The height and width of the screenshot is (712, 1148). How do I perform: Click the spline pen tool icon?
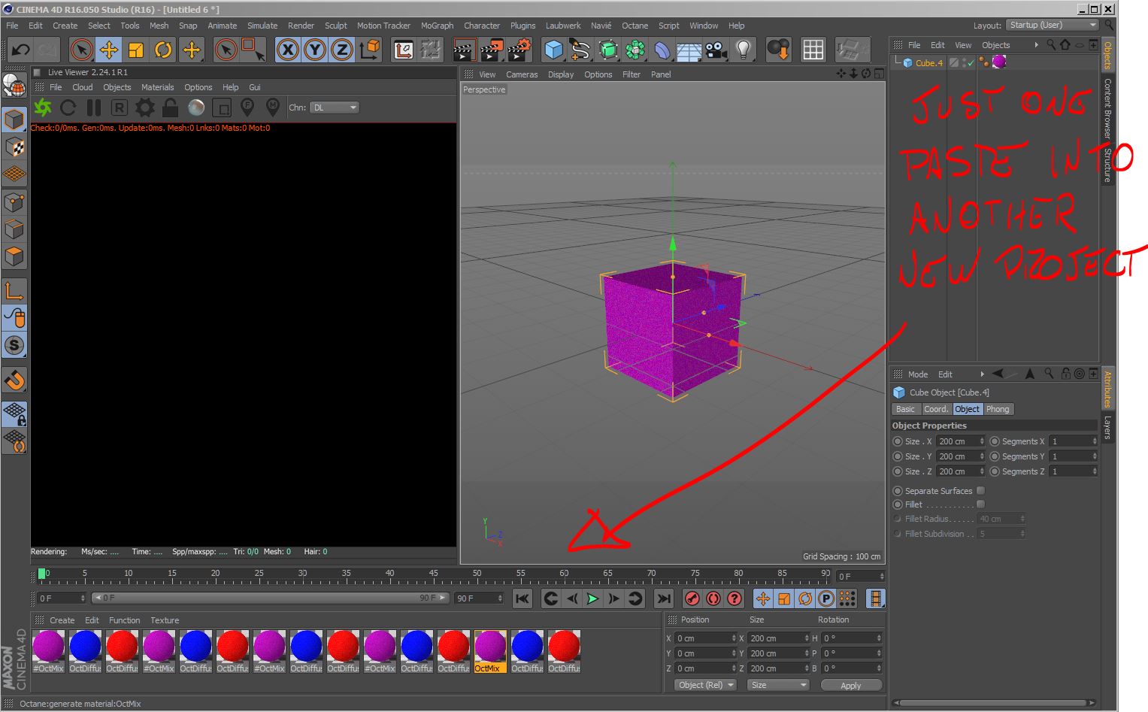click(x=580, y=50)
